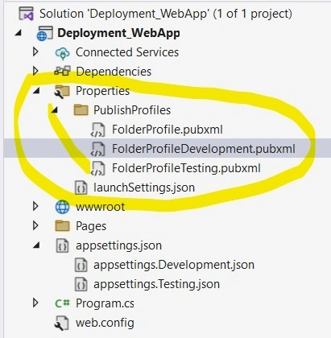
Task: Collapse the appsettings.json nested files
Action: [x=36, y=245]
